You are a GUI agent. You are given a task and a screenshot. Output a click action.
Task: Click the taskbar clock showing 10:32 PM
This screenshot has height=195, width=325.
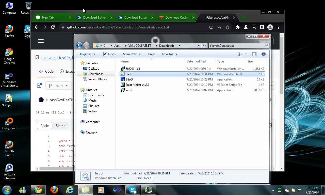(x=312, y=190)
